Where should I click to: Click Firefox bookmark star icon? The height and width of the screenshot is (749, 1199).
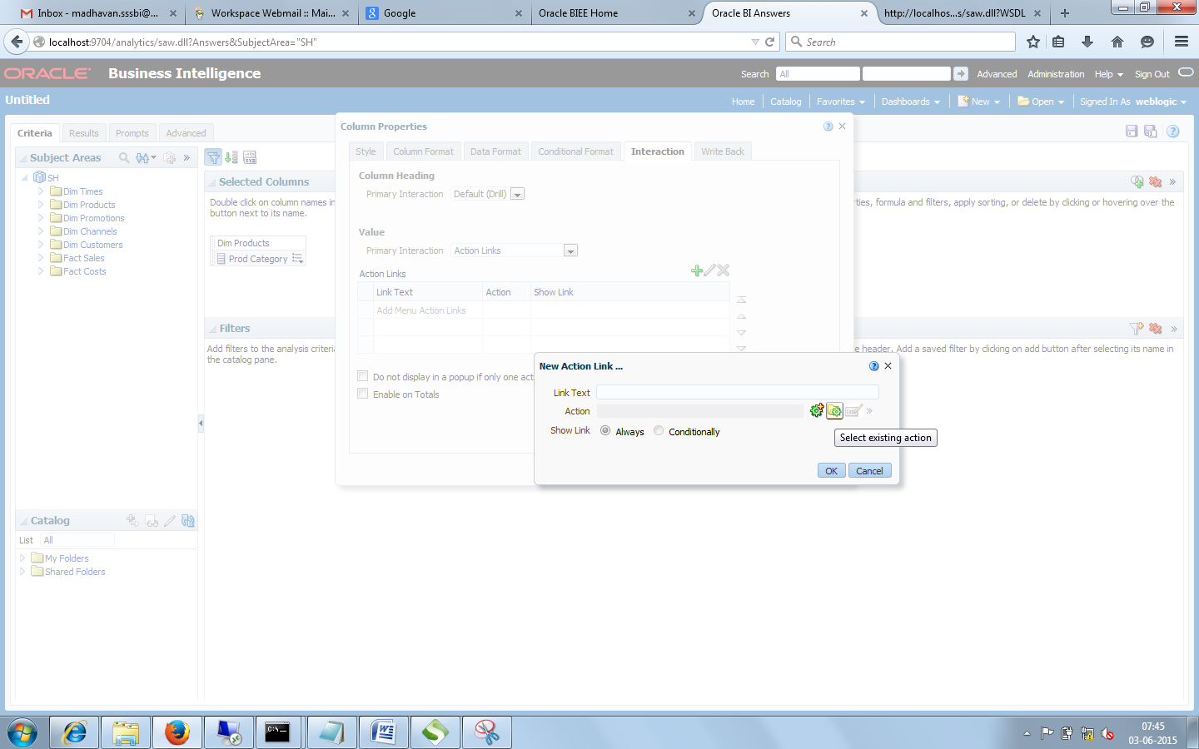coord(1033,42)
